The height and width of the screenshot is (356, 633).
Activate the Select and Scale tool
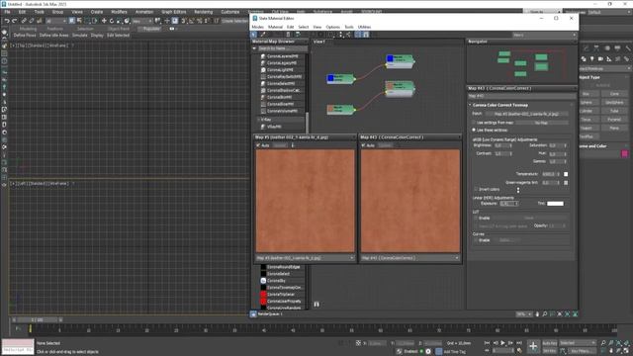click(120, 21)
